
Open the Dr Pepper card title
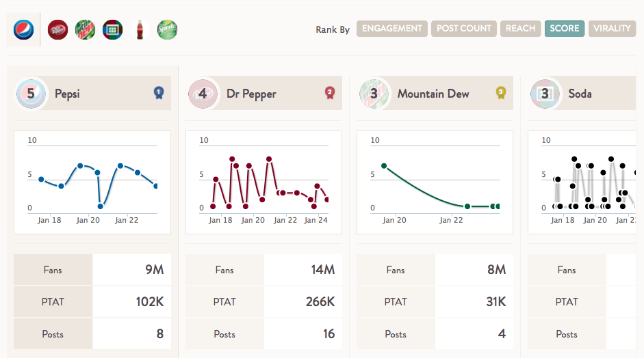[251, 94]
